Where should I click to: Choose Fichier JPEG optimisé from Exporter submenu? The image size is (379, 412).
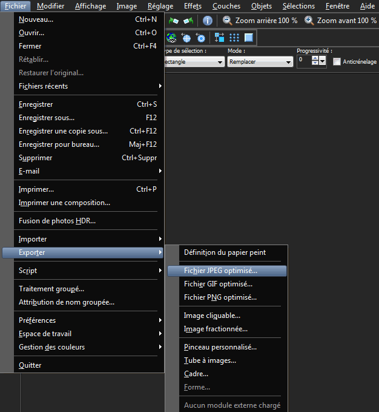(220, 271)
